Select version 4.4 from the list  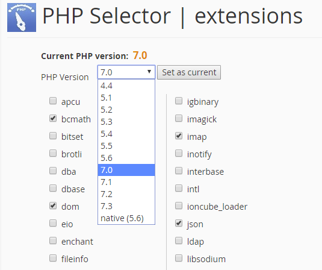click(x=126, y=86)
